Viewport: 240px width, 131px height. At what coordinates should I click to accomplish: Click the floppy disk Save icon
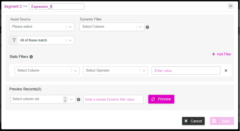coord(214,121)
